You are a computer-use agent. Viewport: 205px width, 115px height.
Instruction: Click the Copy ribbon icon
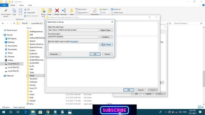[14, 11]
